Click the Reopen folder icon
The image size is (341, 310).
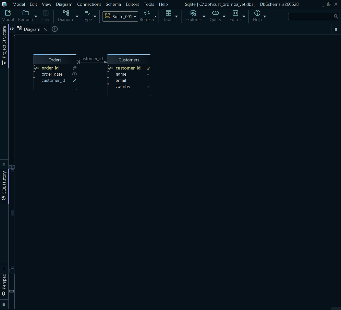click(25, 13)
